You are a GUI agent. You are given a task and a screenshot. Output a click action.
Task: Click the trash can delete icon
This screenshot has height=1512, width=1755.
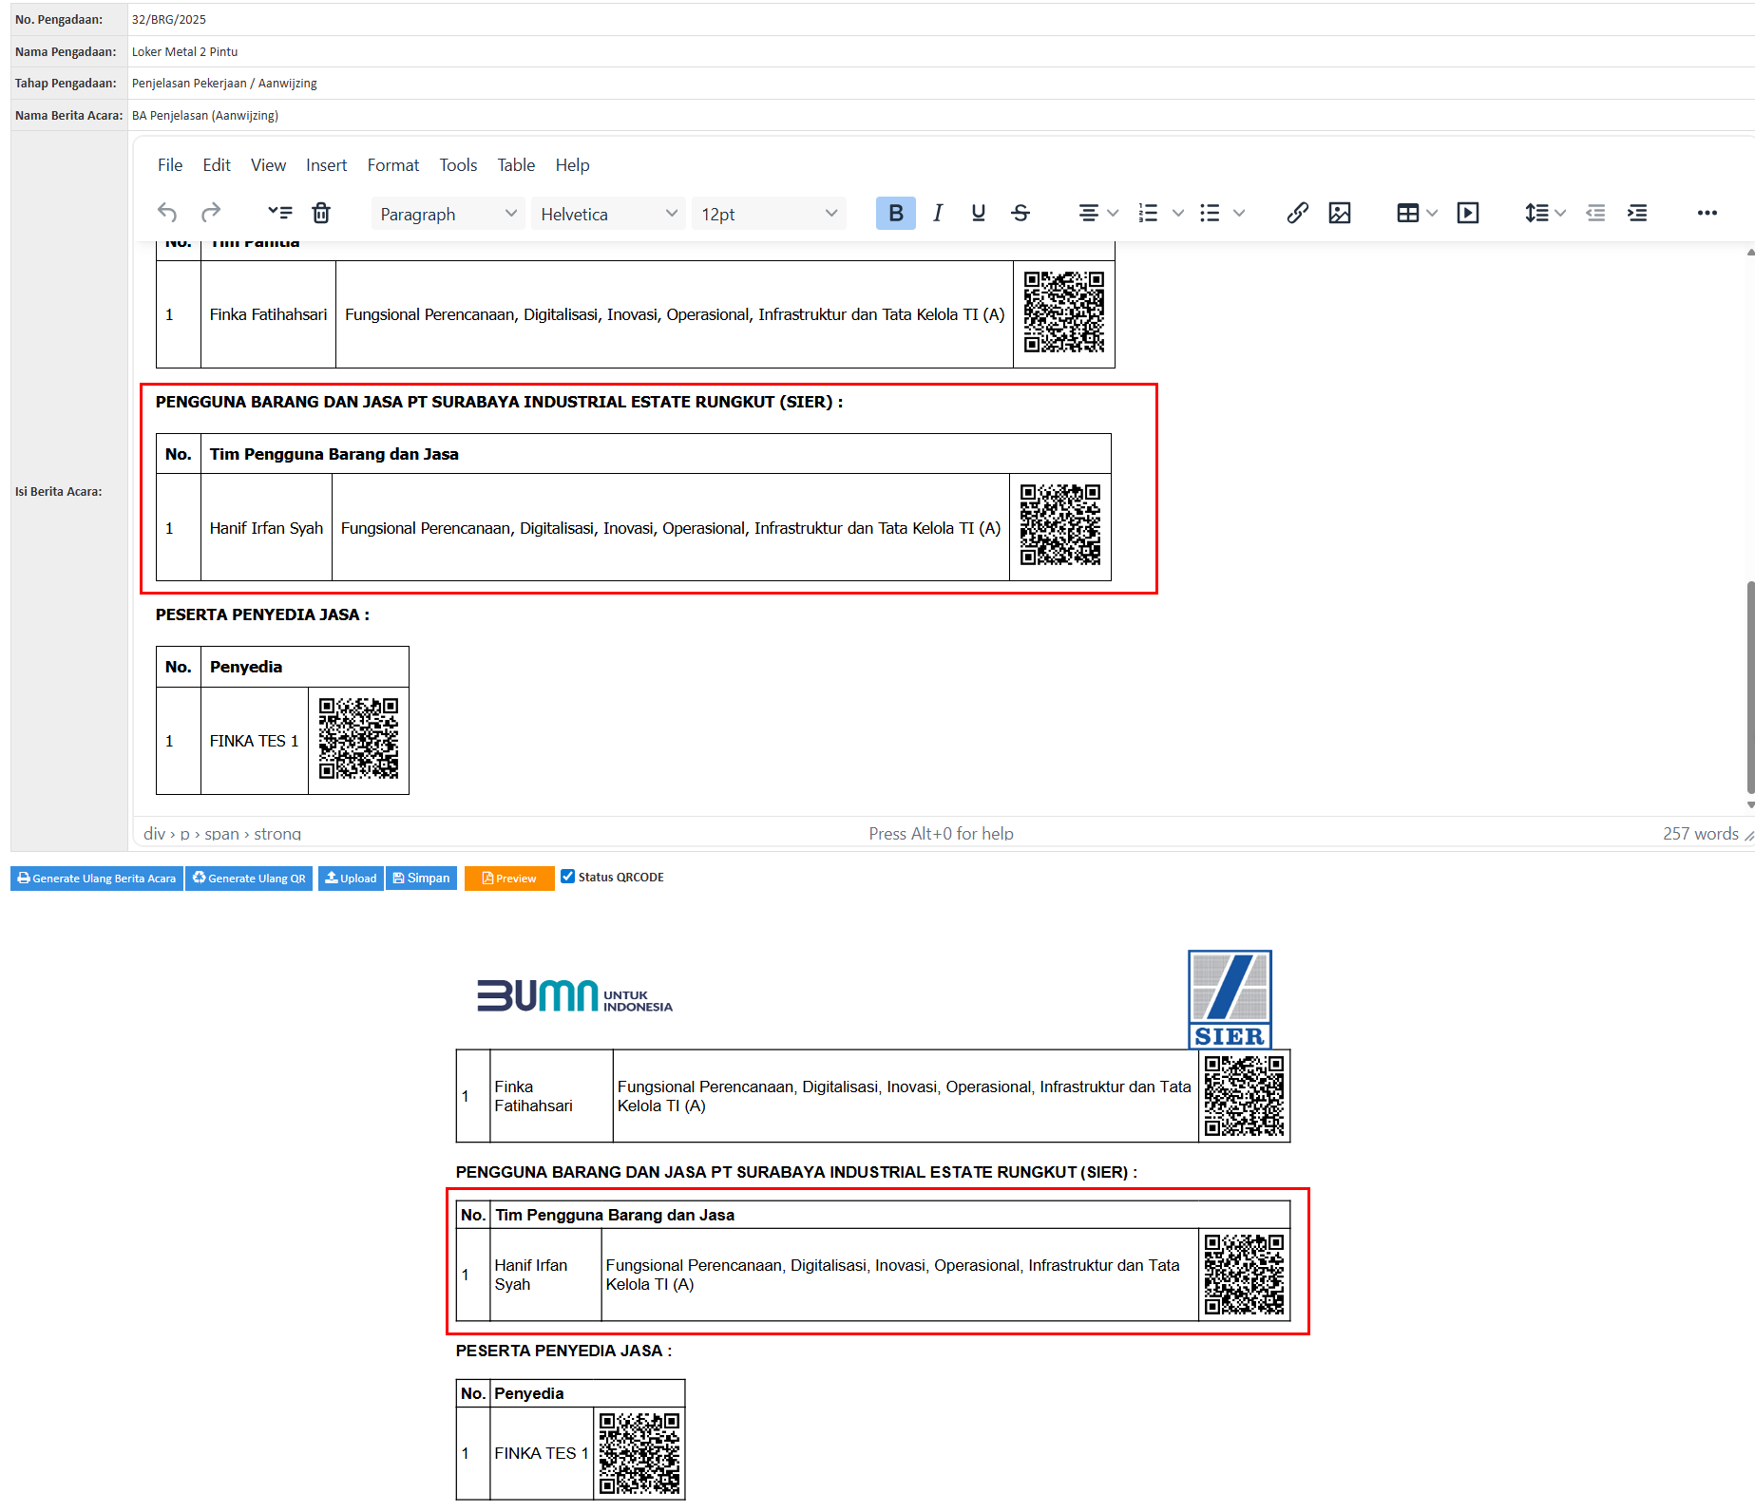point(321,213)
